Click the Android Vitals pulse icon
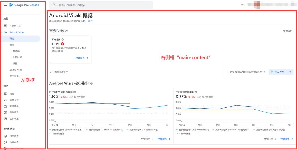 click(5, 32)
